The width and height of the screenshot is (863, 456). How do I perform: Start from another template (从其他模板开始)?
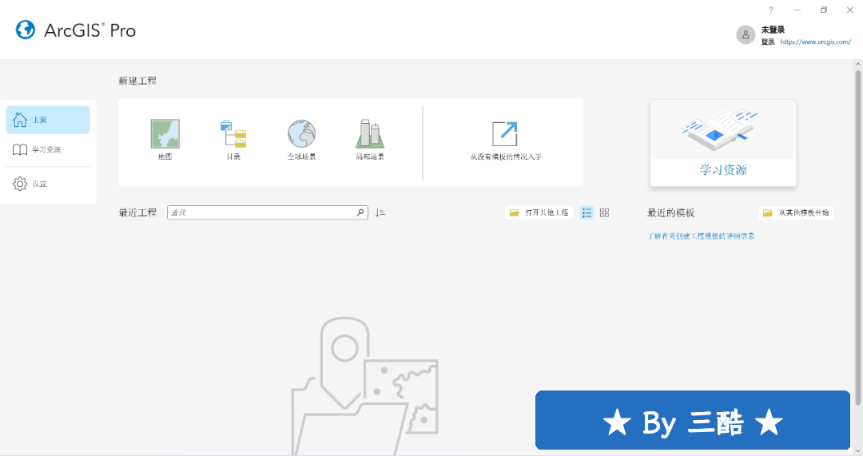tap(796, 212)
